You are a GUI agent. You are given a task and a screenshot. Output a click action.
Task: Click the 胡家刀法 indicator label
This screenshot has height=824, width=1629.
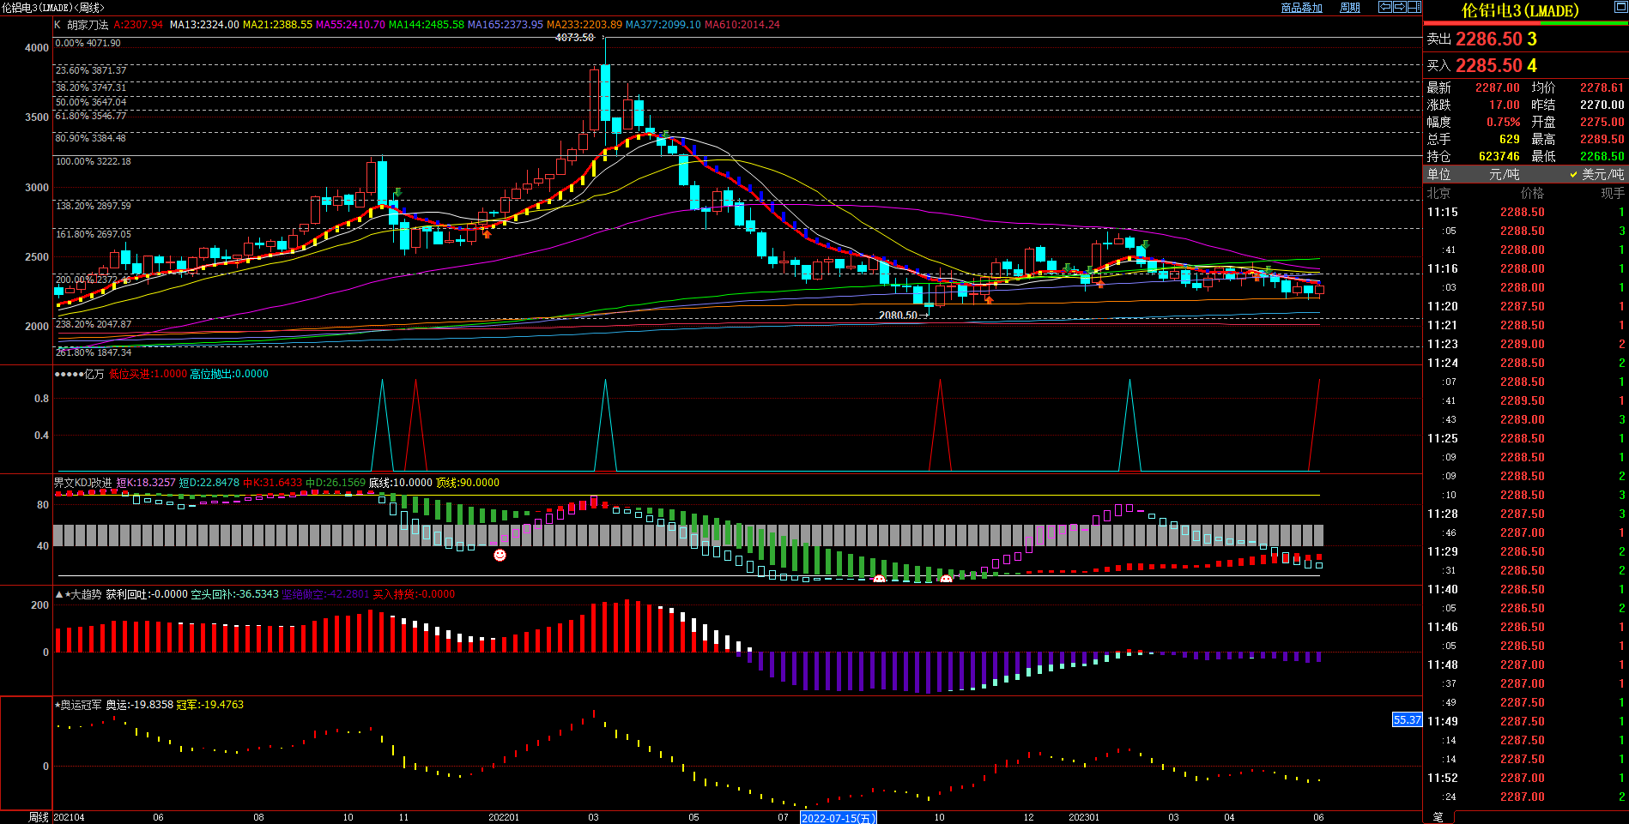[88, 25]
